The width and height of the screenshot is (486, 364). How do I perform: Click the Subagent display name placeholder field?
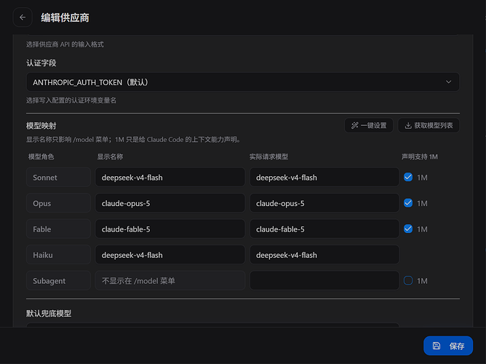point(170,280)
